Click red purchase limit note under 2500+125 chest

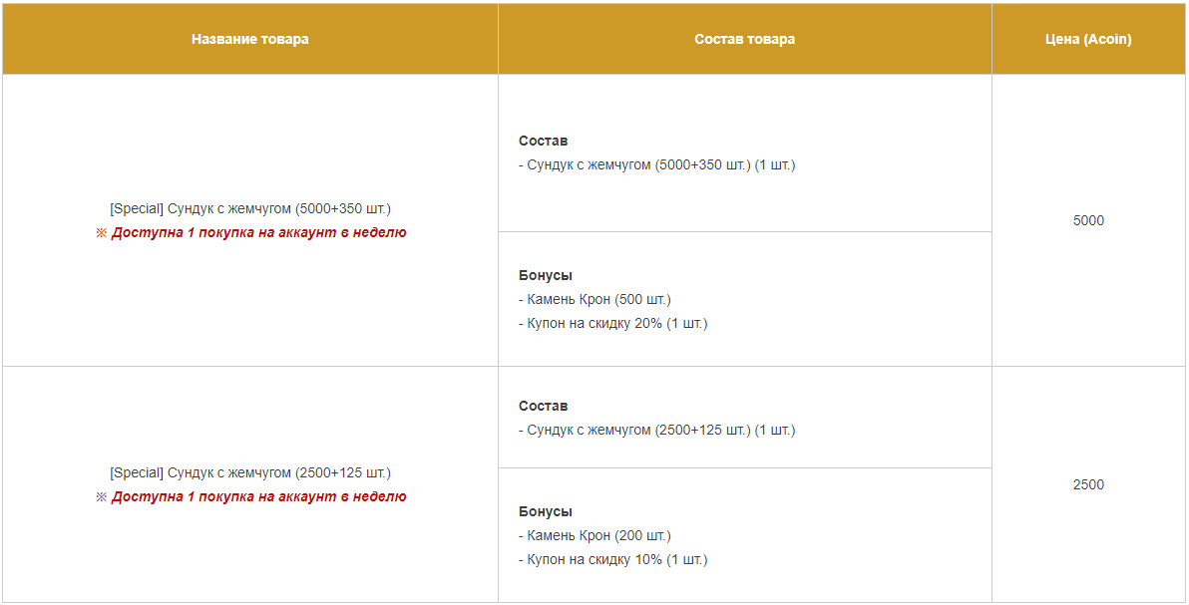click(258, 497)
